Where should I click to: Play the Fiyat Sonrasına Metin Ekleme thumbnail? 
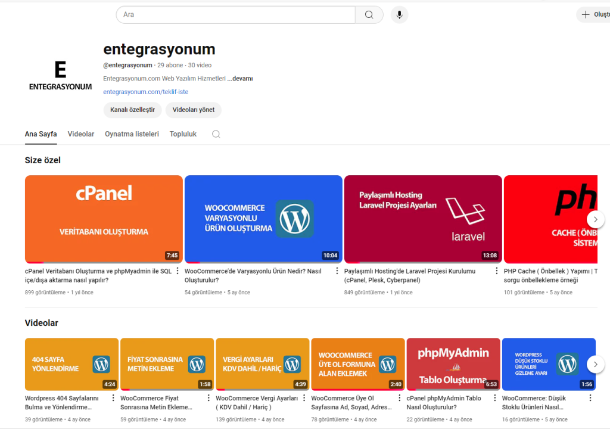tap(167, 364)
